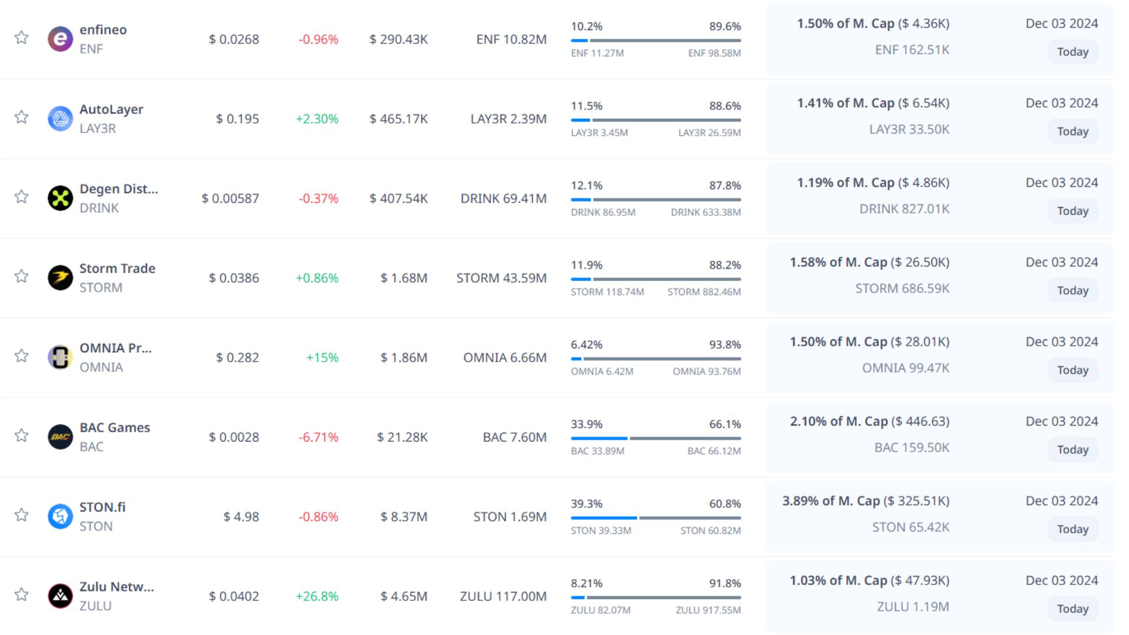Add Zulu Network to favorites star
The height and width of the screenshot is (635, 1129).
(22, 594)
